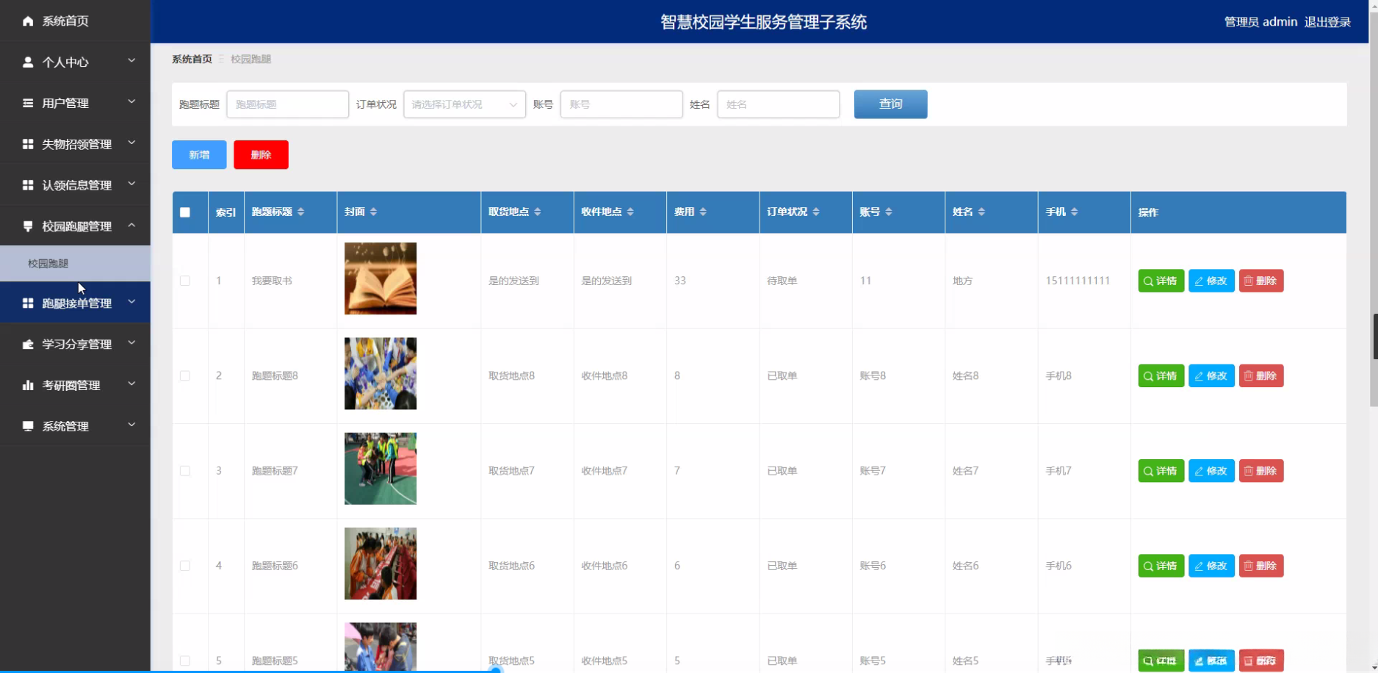Sort by 费用 column arrows

[x=703, y=212]
